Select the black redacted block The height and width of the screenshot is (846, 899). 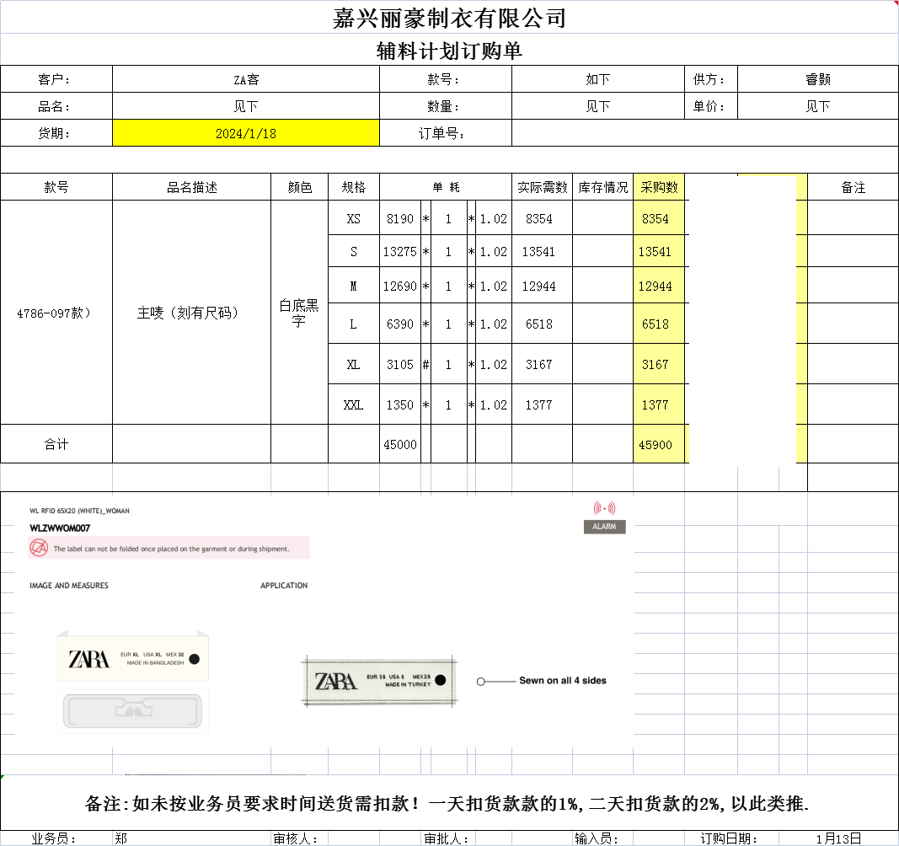(742, 321)
